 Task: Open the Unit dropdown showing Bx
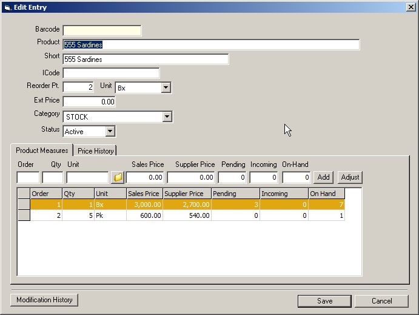pos(166,88)
